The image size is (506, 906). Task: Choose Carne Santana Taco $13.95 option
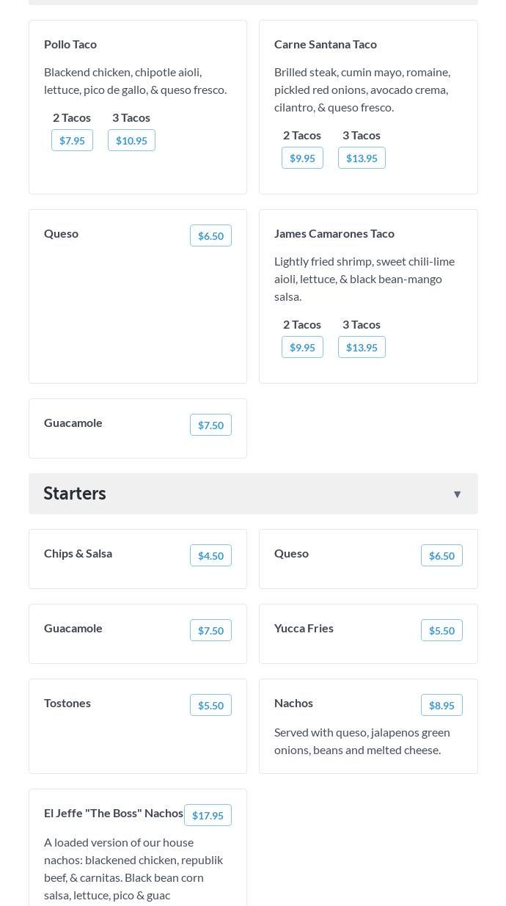tap(362, 158)
